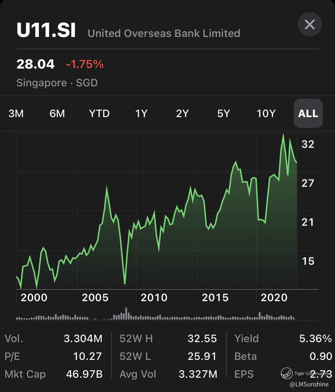Screen dimensions: 335x392
Task: Switch chart to YTD range
Action: point(99,114)
